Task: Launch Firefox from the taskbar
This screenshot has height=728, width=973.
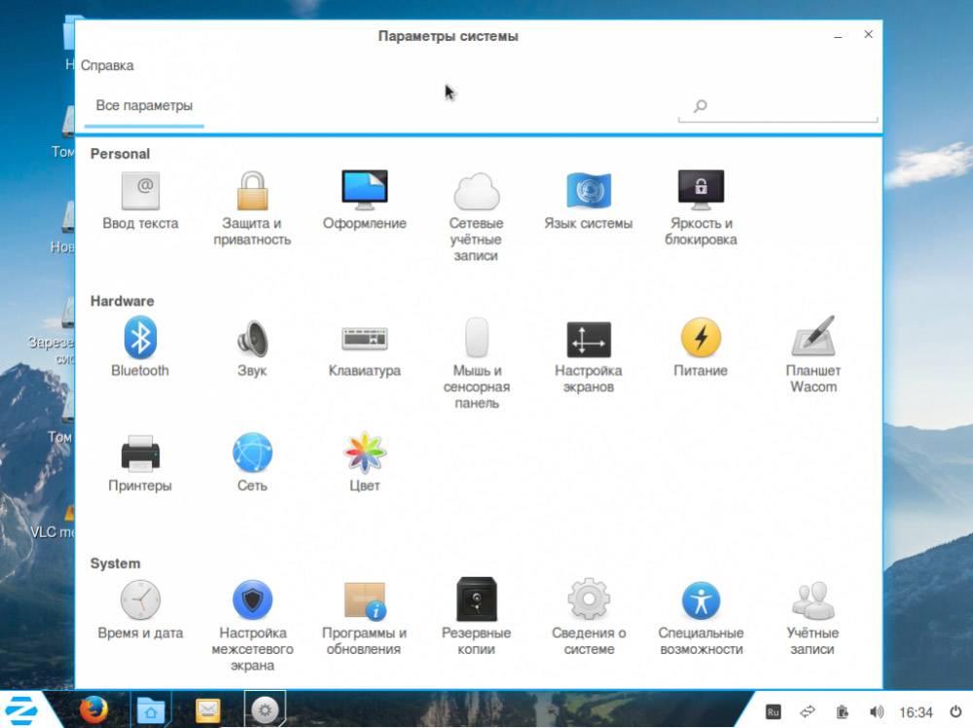Action: (93, 710)
